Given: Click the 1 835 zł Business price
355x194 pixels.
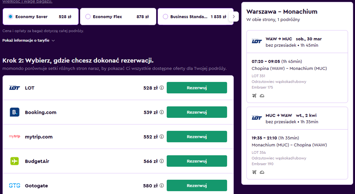Looking at the screenshot, I should [218, 17].
